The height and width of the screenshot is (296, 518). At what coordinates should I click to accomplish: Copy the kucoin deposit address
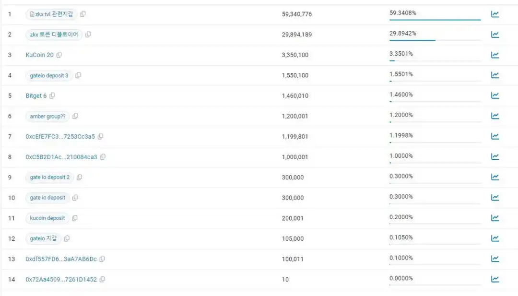75,218
